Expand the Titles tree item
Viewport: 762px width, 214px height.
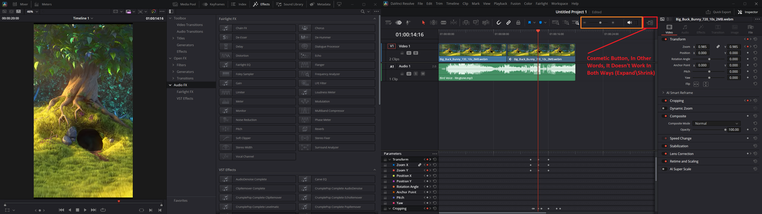173,38
